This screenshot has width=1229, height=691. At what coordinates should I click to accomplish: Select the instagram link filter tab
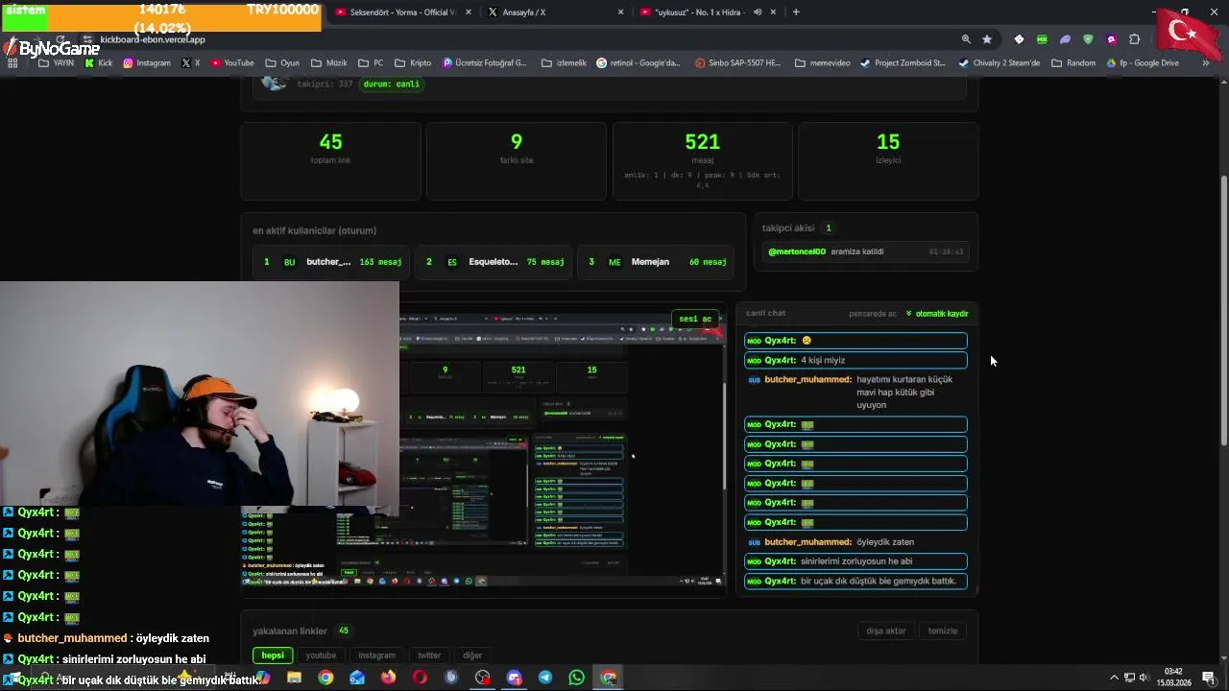[x=376, y=655]
